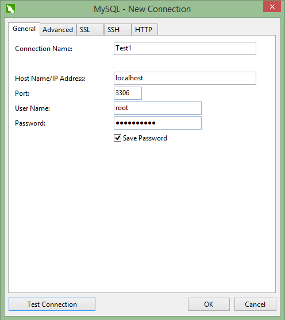285x320 pixels.
Task: Click the Navicat app icon in title bar
Action: click(x=10, y=9)
